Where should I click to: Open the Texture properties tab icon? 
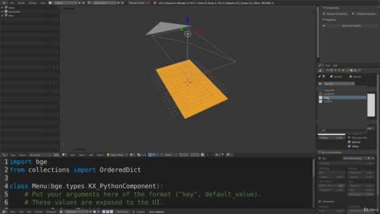click(355, 70)
